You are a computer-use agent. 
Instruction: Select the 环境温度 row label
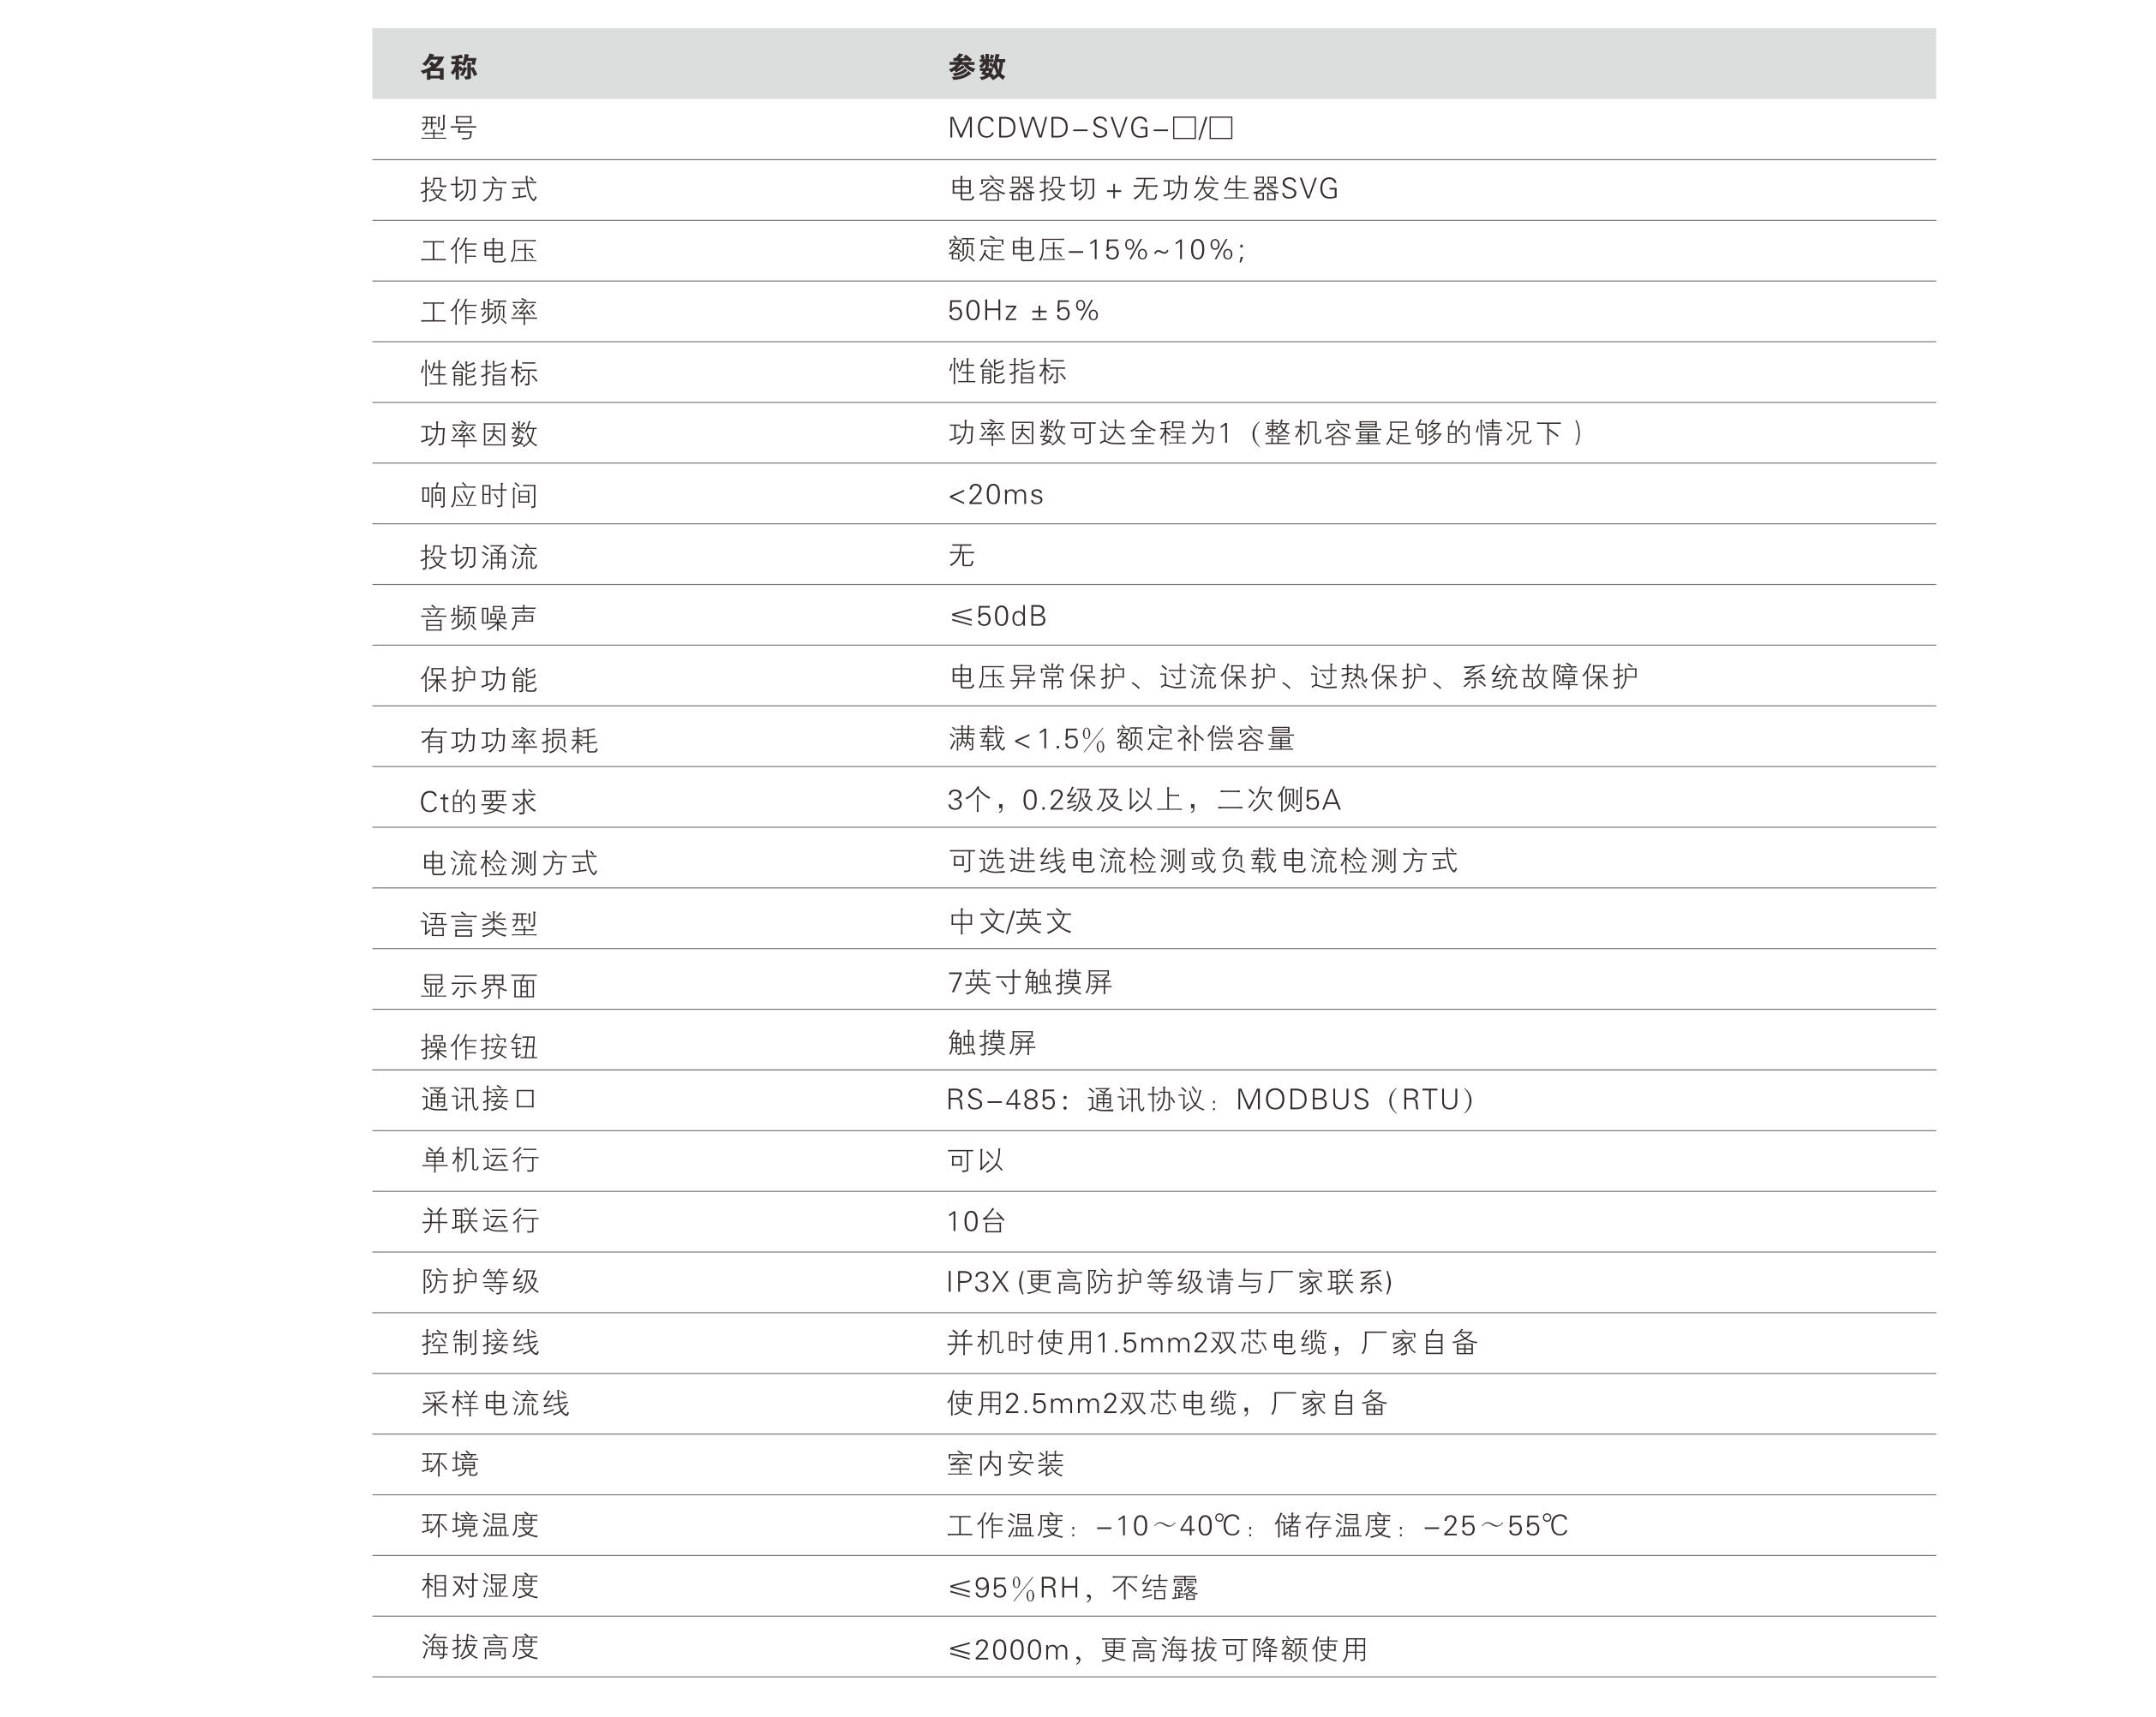click(479, 1525)
